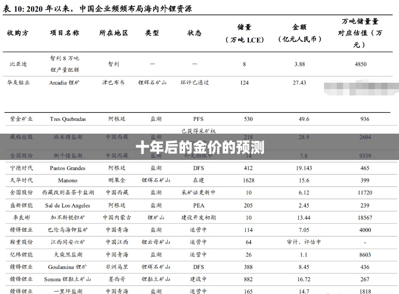
Task: Click the '刚果金' region cell
Action: (117, 180)
